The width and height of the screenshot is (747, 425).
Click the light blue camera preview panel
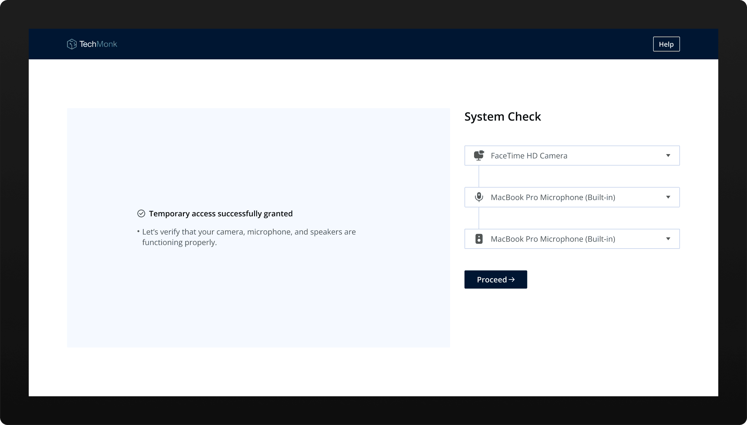coord(258,153)
